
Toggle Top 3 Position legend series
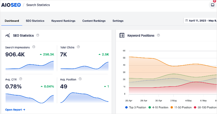point(136,107)
